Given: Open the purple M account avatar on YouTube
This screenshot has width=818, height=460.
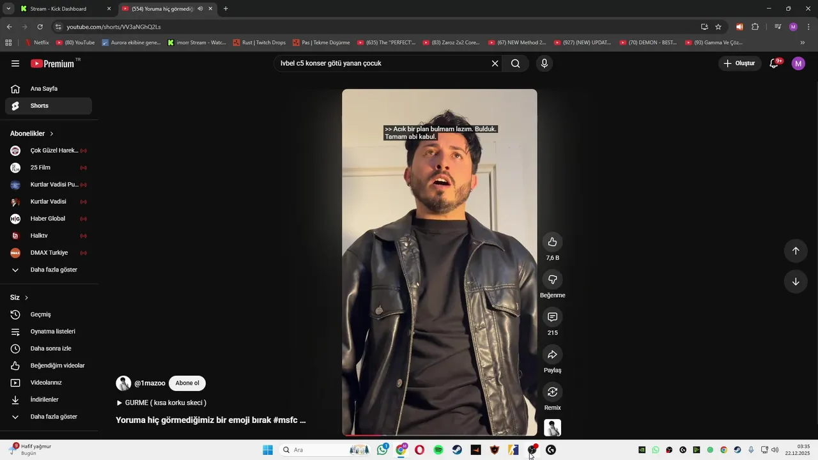Looking at the screenshot, I should click(x=798, y=63).
